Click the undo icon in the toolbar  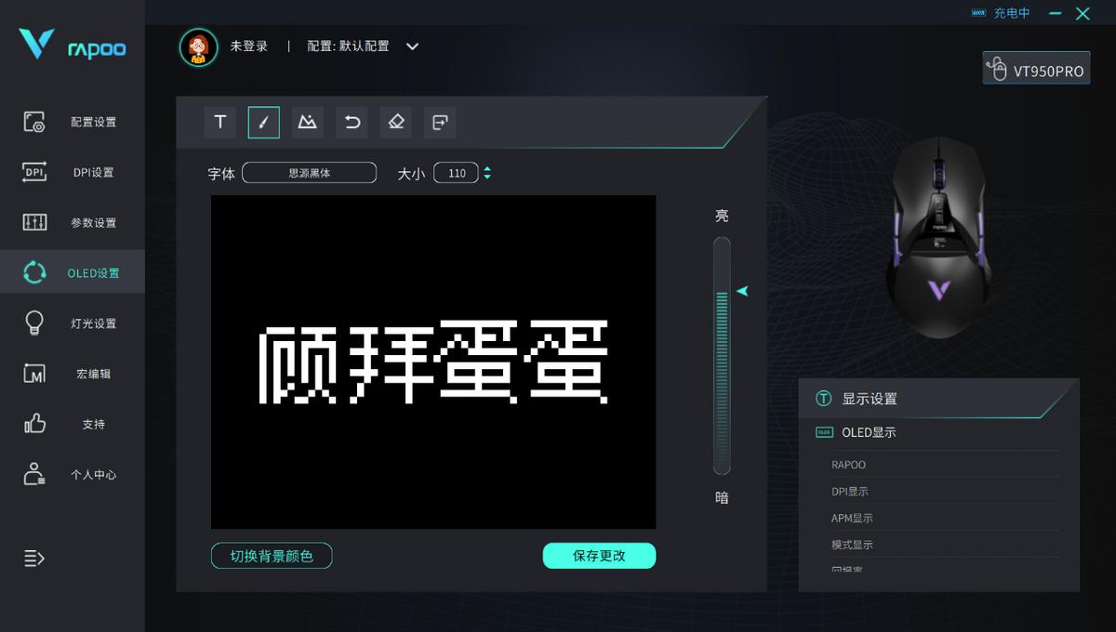tap(352, 122)
